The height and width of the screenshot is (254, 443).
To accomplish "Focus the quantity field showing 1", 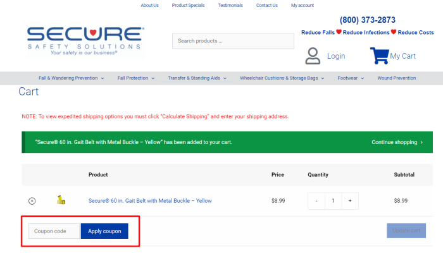I will (333, 201).
